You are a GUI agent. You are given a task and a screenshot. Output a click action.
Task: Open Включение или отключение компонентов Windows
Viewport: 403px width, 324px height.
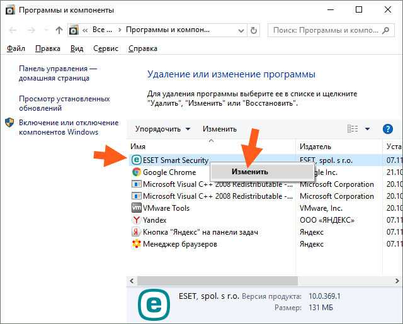(69, 127)
